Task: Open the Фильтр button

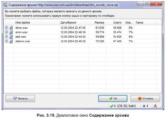Action: click(x=20, y=99)
